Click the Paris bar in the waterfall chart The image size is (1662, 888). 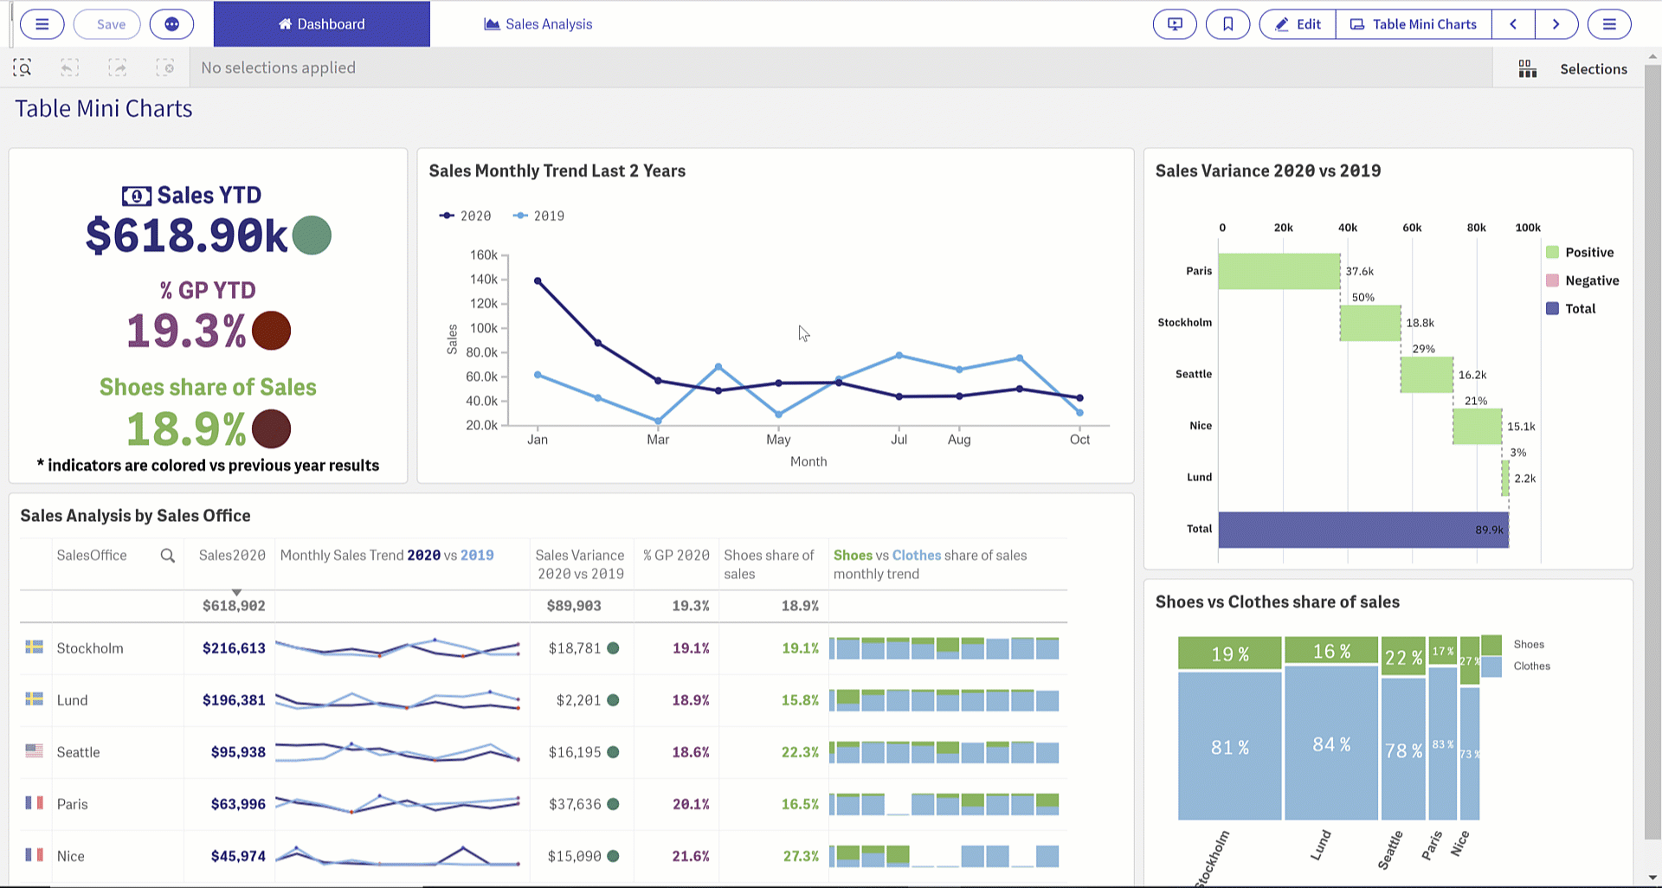(1279, 271)
